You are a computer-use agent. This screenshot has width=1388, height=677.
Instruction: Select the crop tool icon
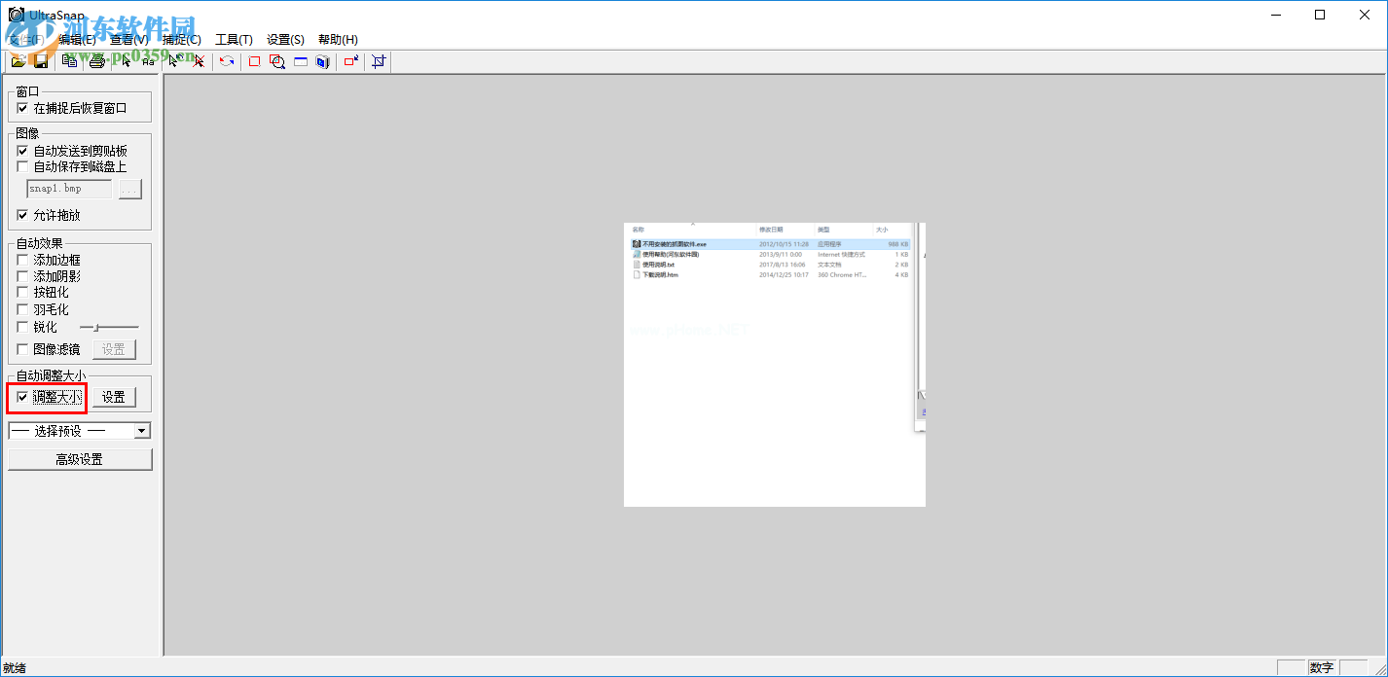point(380,61)
